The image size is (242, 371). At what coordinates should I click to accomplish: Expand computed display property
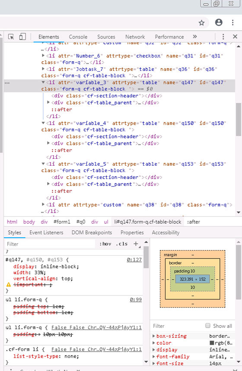pyautogui.click(x=153, y=350)
